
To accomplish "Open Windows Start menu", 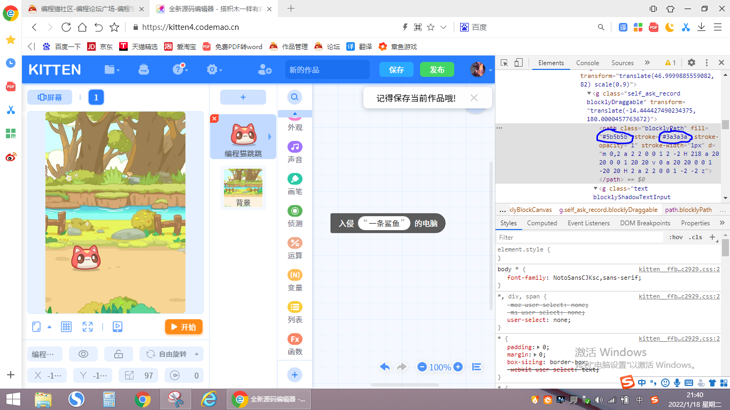I will coord(13,399).
